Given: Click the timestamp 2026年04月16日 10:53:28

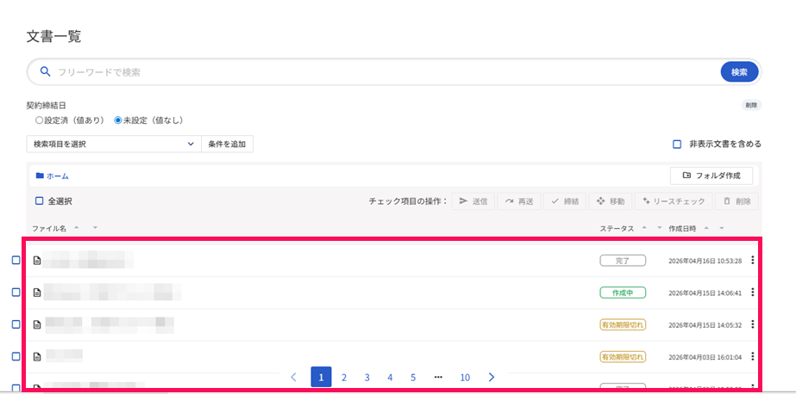Looking at the screenshot, I should pos(705,261).
